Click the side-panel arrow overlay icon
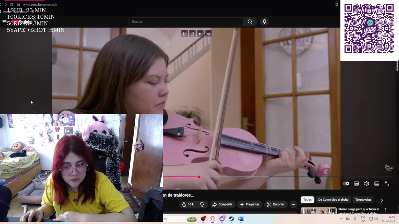The width and height of the screenshot is (399, 224). point(192,34)
